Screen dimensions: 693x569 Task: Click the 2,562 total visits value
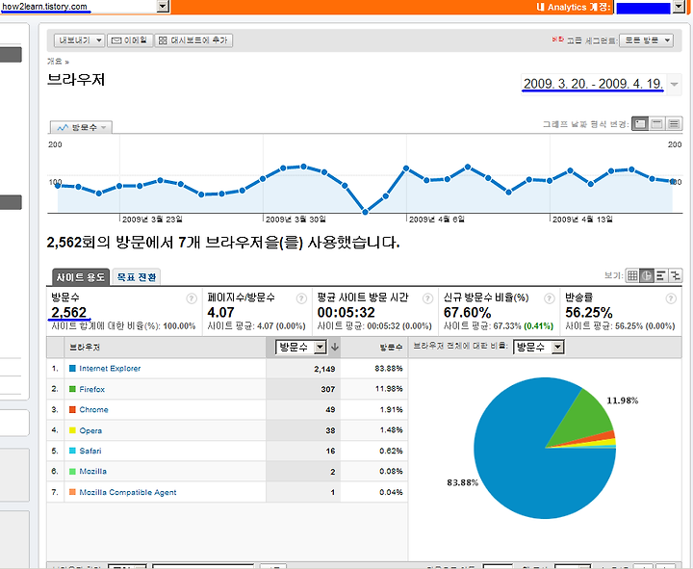tap(69, 313)
